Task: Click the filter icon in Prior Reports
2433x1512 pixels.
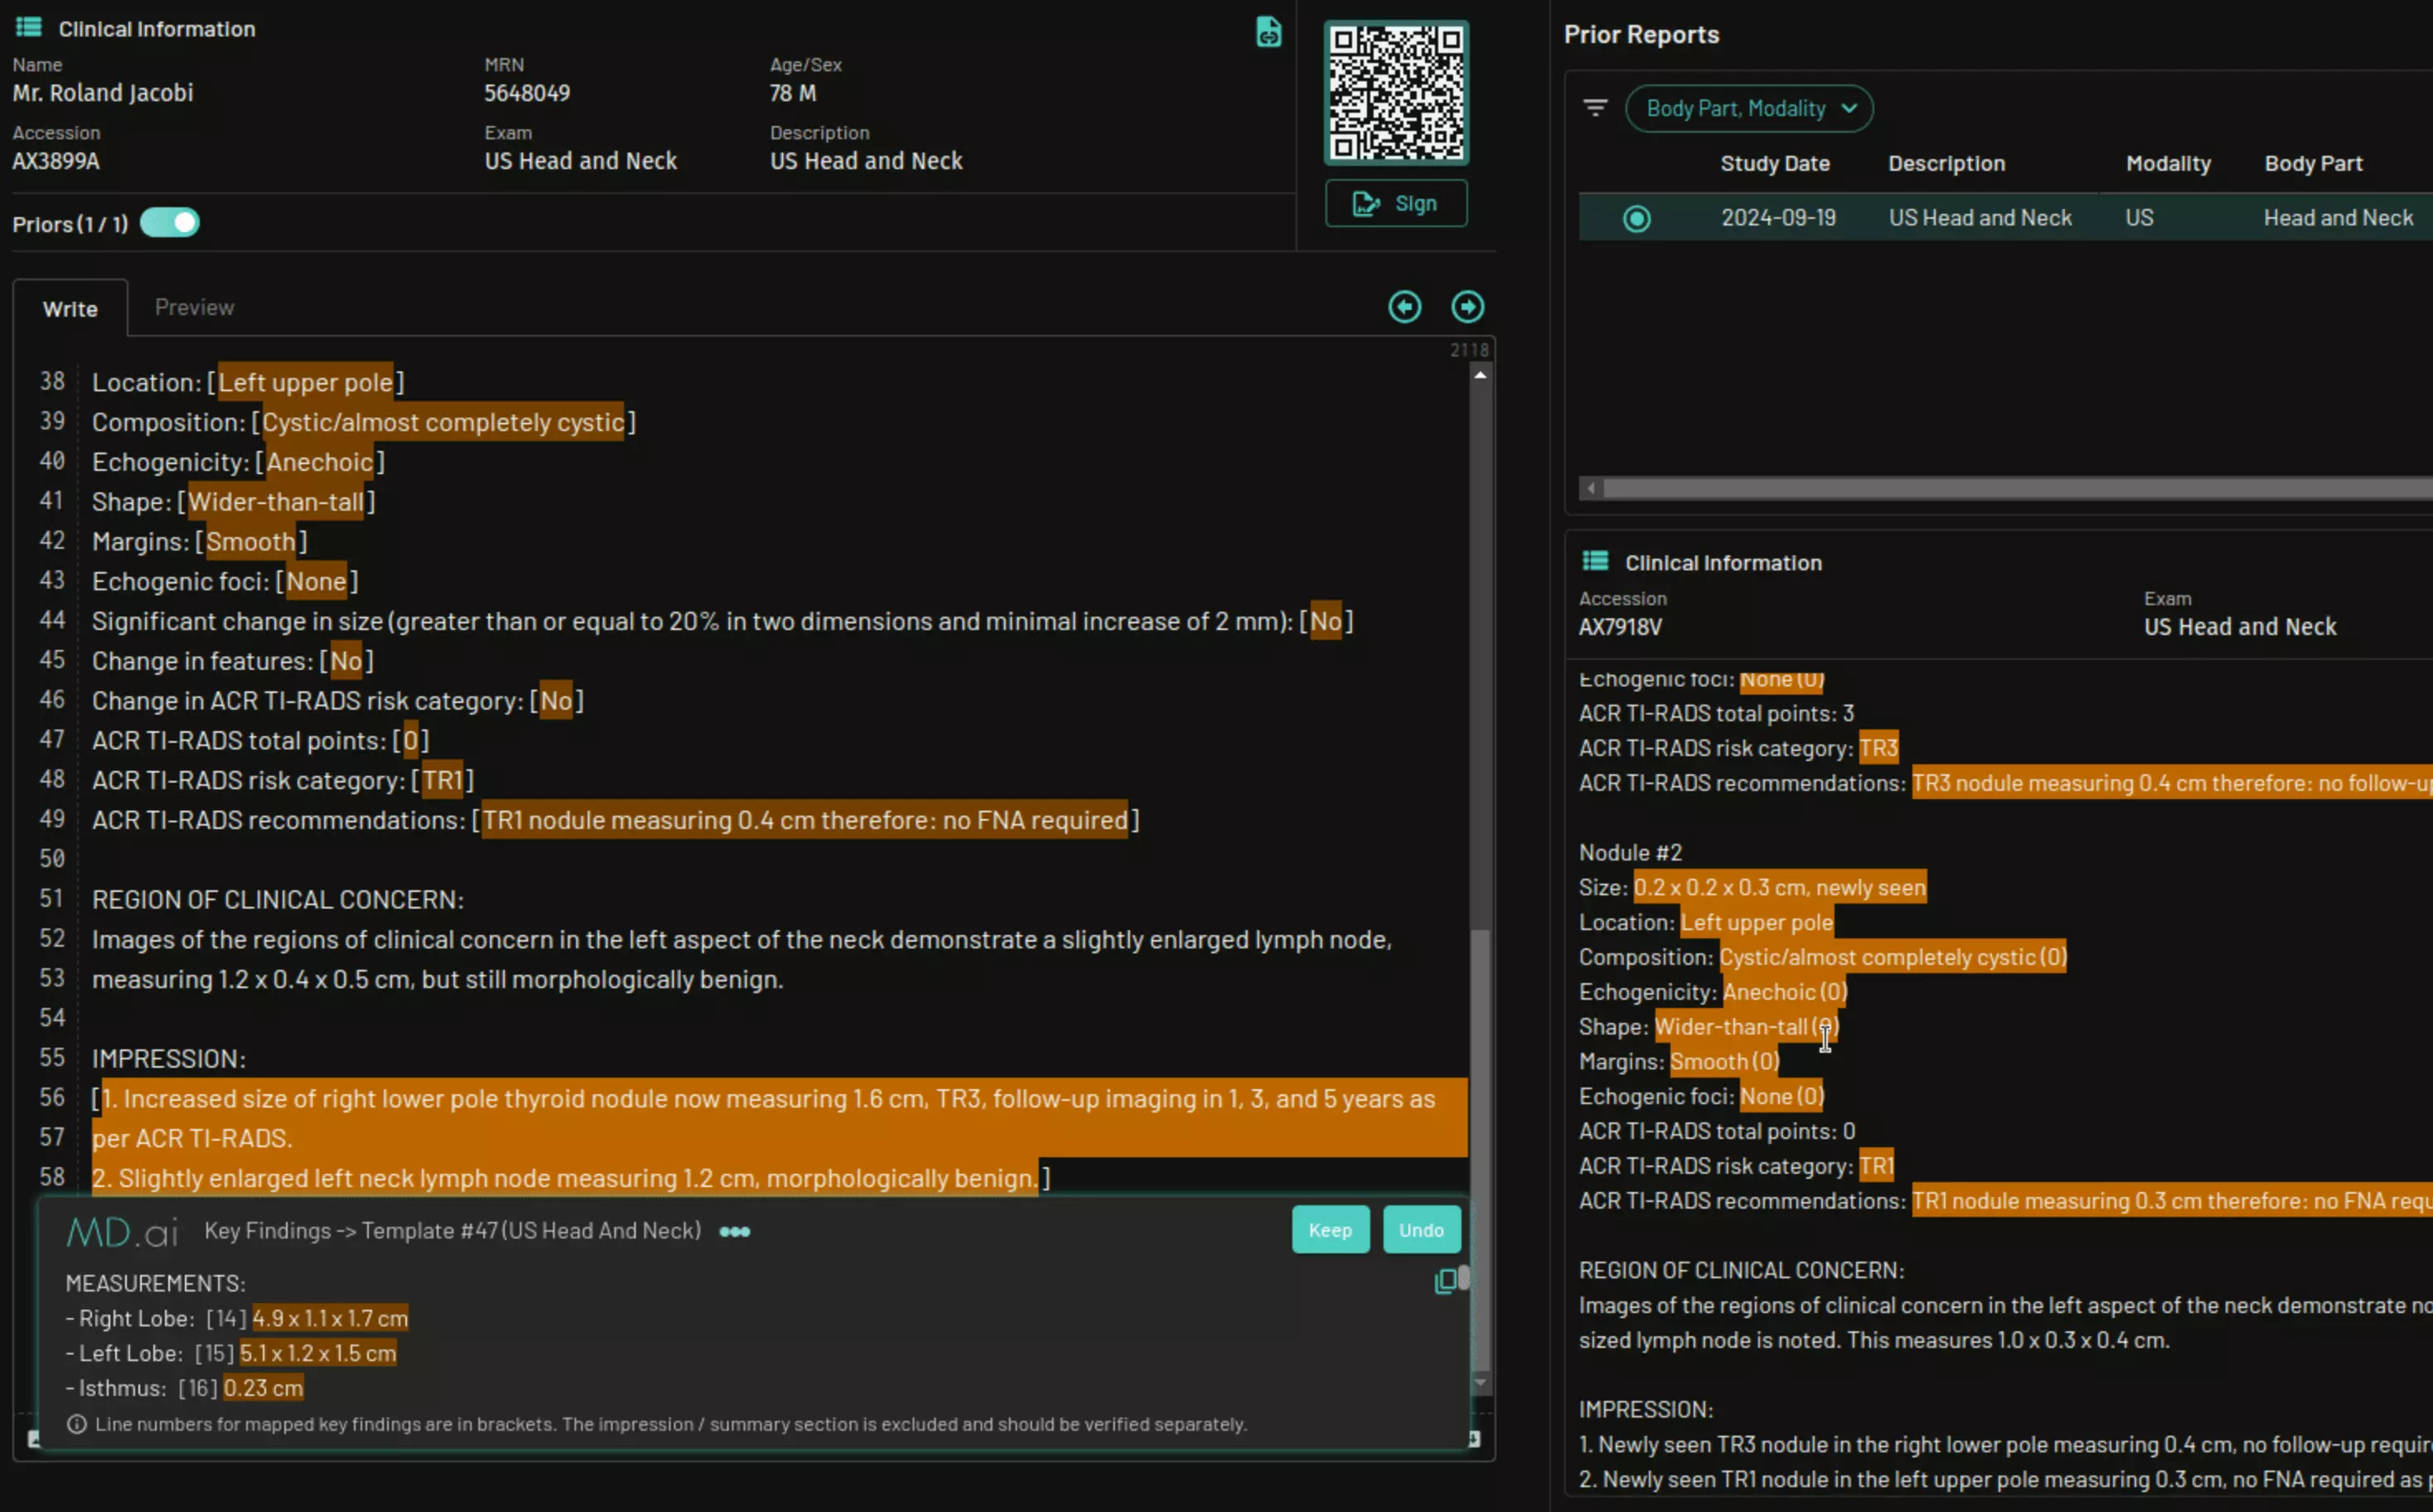Action: pos(1595,107)
